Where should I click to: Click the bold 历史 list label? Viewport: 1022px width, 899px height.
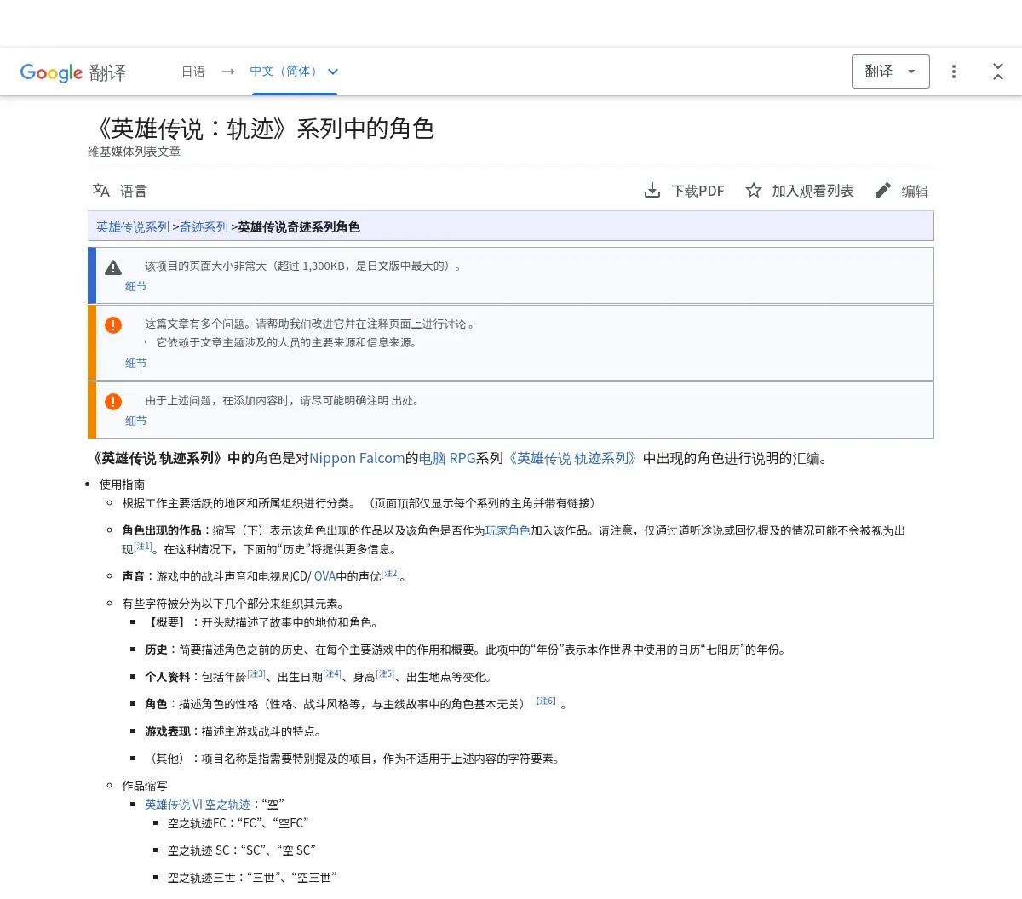point(156,650)
